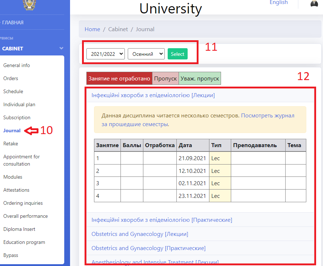The height and width of the screenshot is (266, 323).
Task: Open Individual plan in sidebar
Action: (x=19, y=104)
